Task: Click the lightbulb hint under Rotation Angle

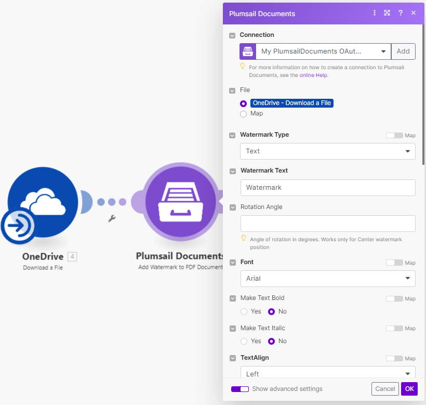Action: pyautogui.click(x=244, y=238)
